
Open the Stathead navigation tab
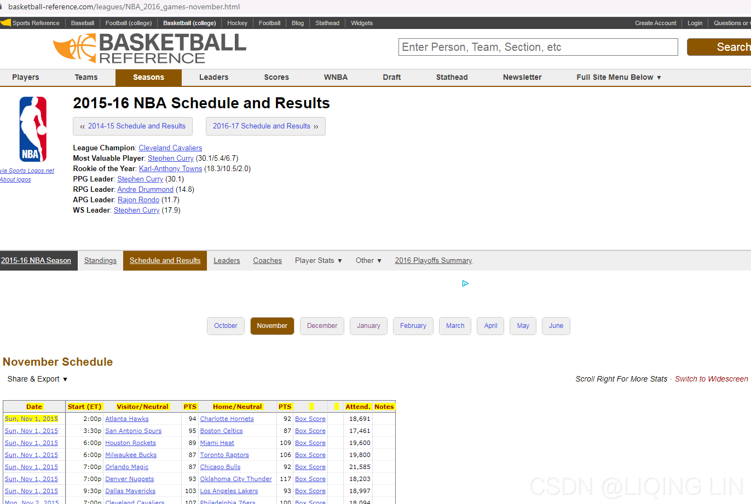(452, 77)
